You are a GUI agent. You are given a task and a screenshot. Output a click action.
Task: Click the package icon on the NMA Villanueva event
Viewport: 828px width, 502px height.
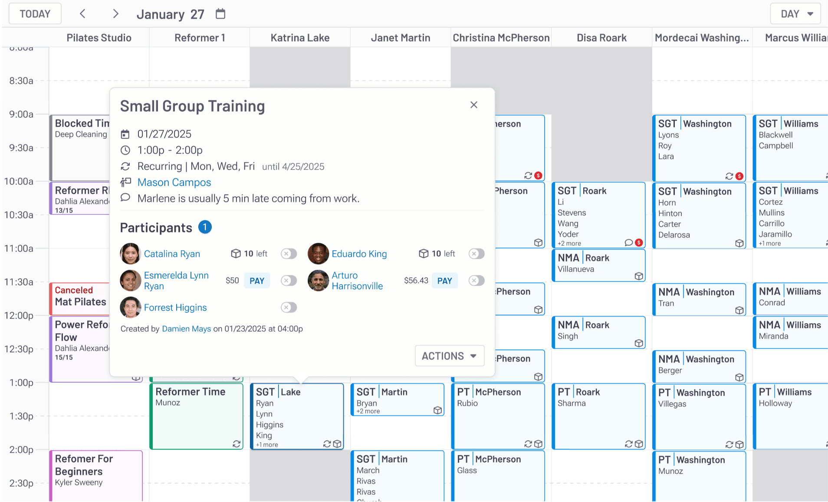[639, 276]
